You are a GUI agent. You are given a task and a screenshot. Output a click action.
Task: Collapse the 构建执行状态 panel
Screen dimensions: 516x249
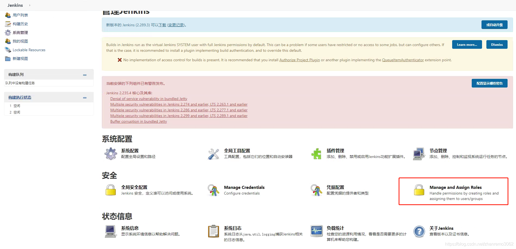pos(85,98)
